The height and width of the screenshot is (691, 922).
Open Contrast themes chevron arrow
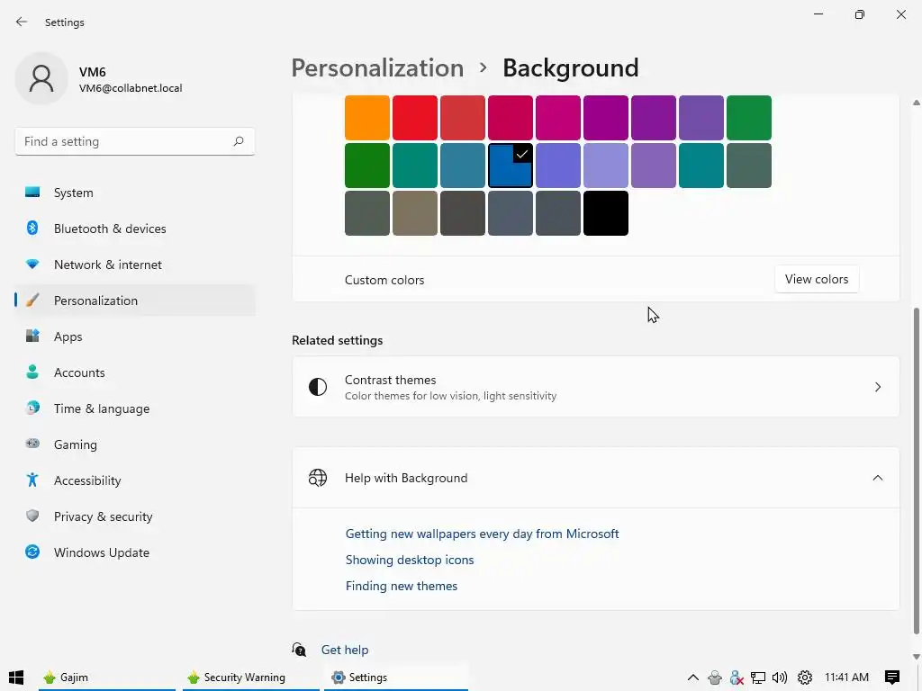pyautogui.click(x=877, y=387)
